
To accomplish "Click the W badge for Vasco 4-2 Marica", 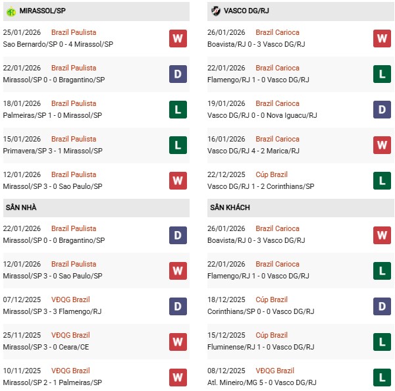I will coord(382,145).
